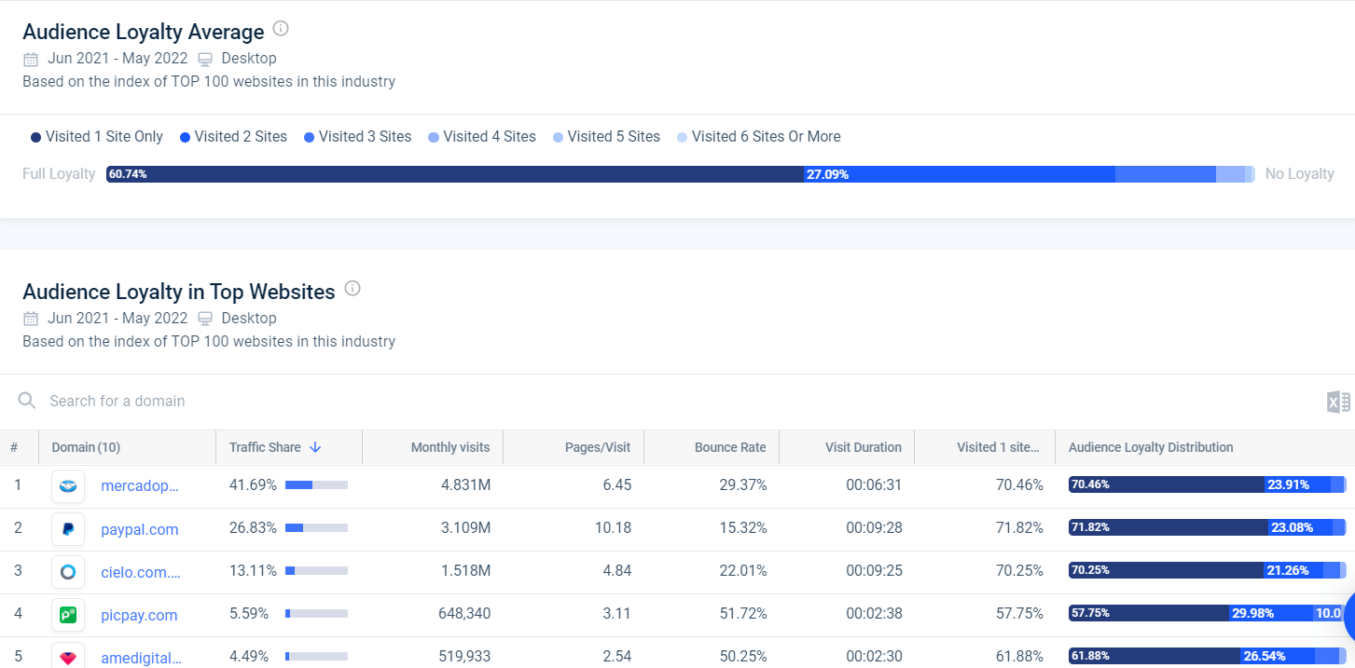
Task: Click the search magnifier icon
Action: (x=28, y=401)
